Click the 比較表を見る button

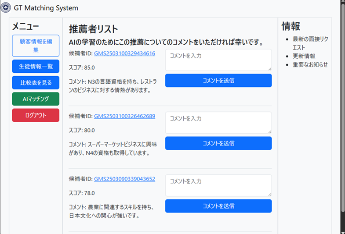pyautogui.click(x=36, y=82)
